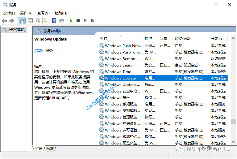Toggle the show/hide console tree icon
Image resolution: width=237 pixels, height=159 pixels.
click(21, 21)
